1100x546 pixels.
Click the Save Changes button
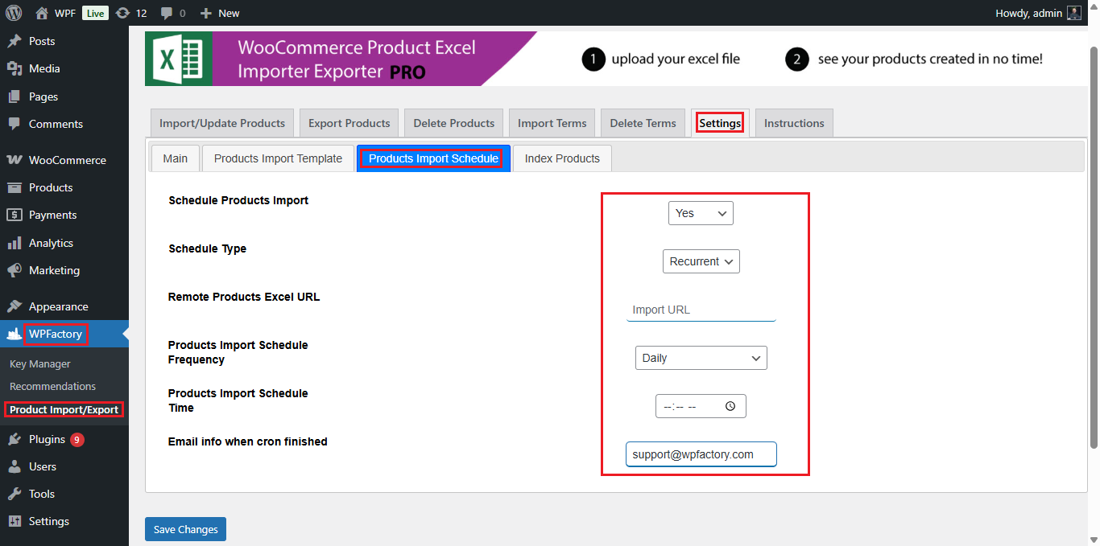pyautogui.click(x=185, y=528)
